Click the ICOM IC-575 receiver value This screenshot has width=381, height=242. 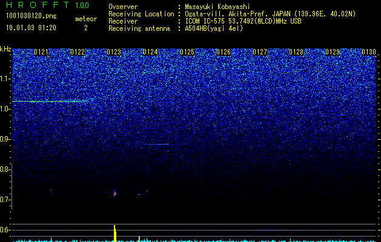click(244, 21)
